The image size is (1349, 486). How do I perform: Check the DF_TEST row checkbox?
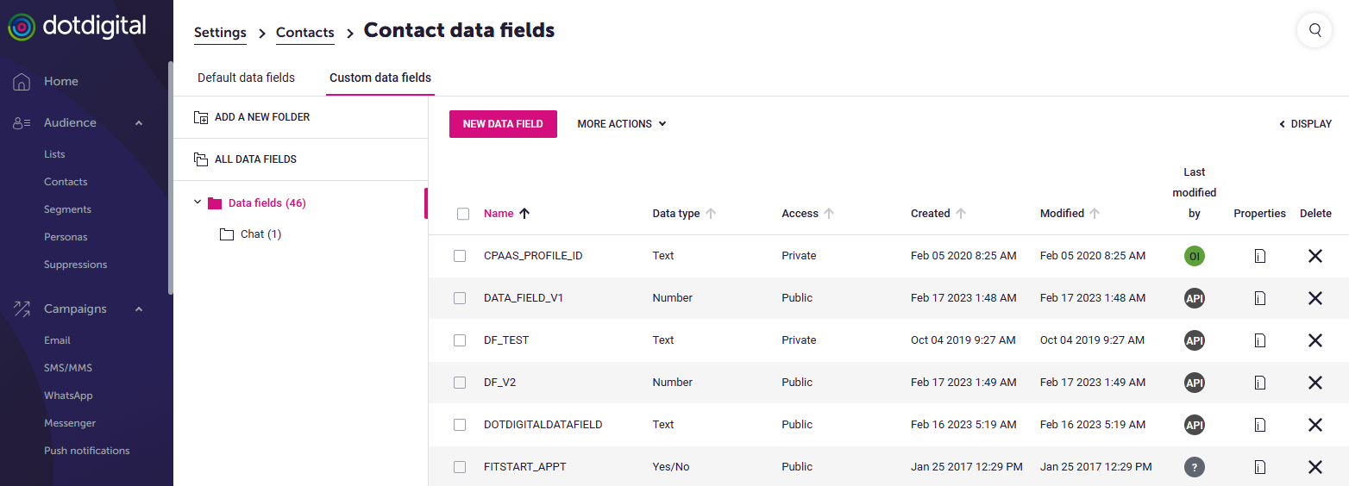coord(460,340)
